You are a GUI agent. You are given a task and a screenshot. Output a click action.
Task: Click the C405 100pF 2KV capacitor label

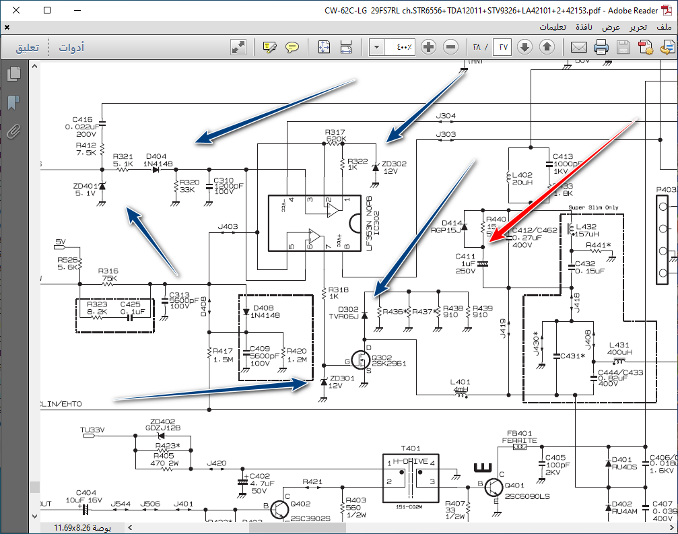557,465
